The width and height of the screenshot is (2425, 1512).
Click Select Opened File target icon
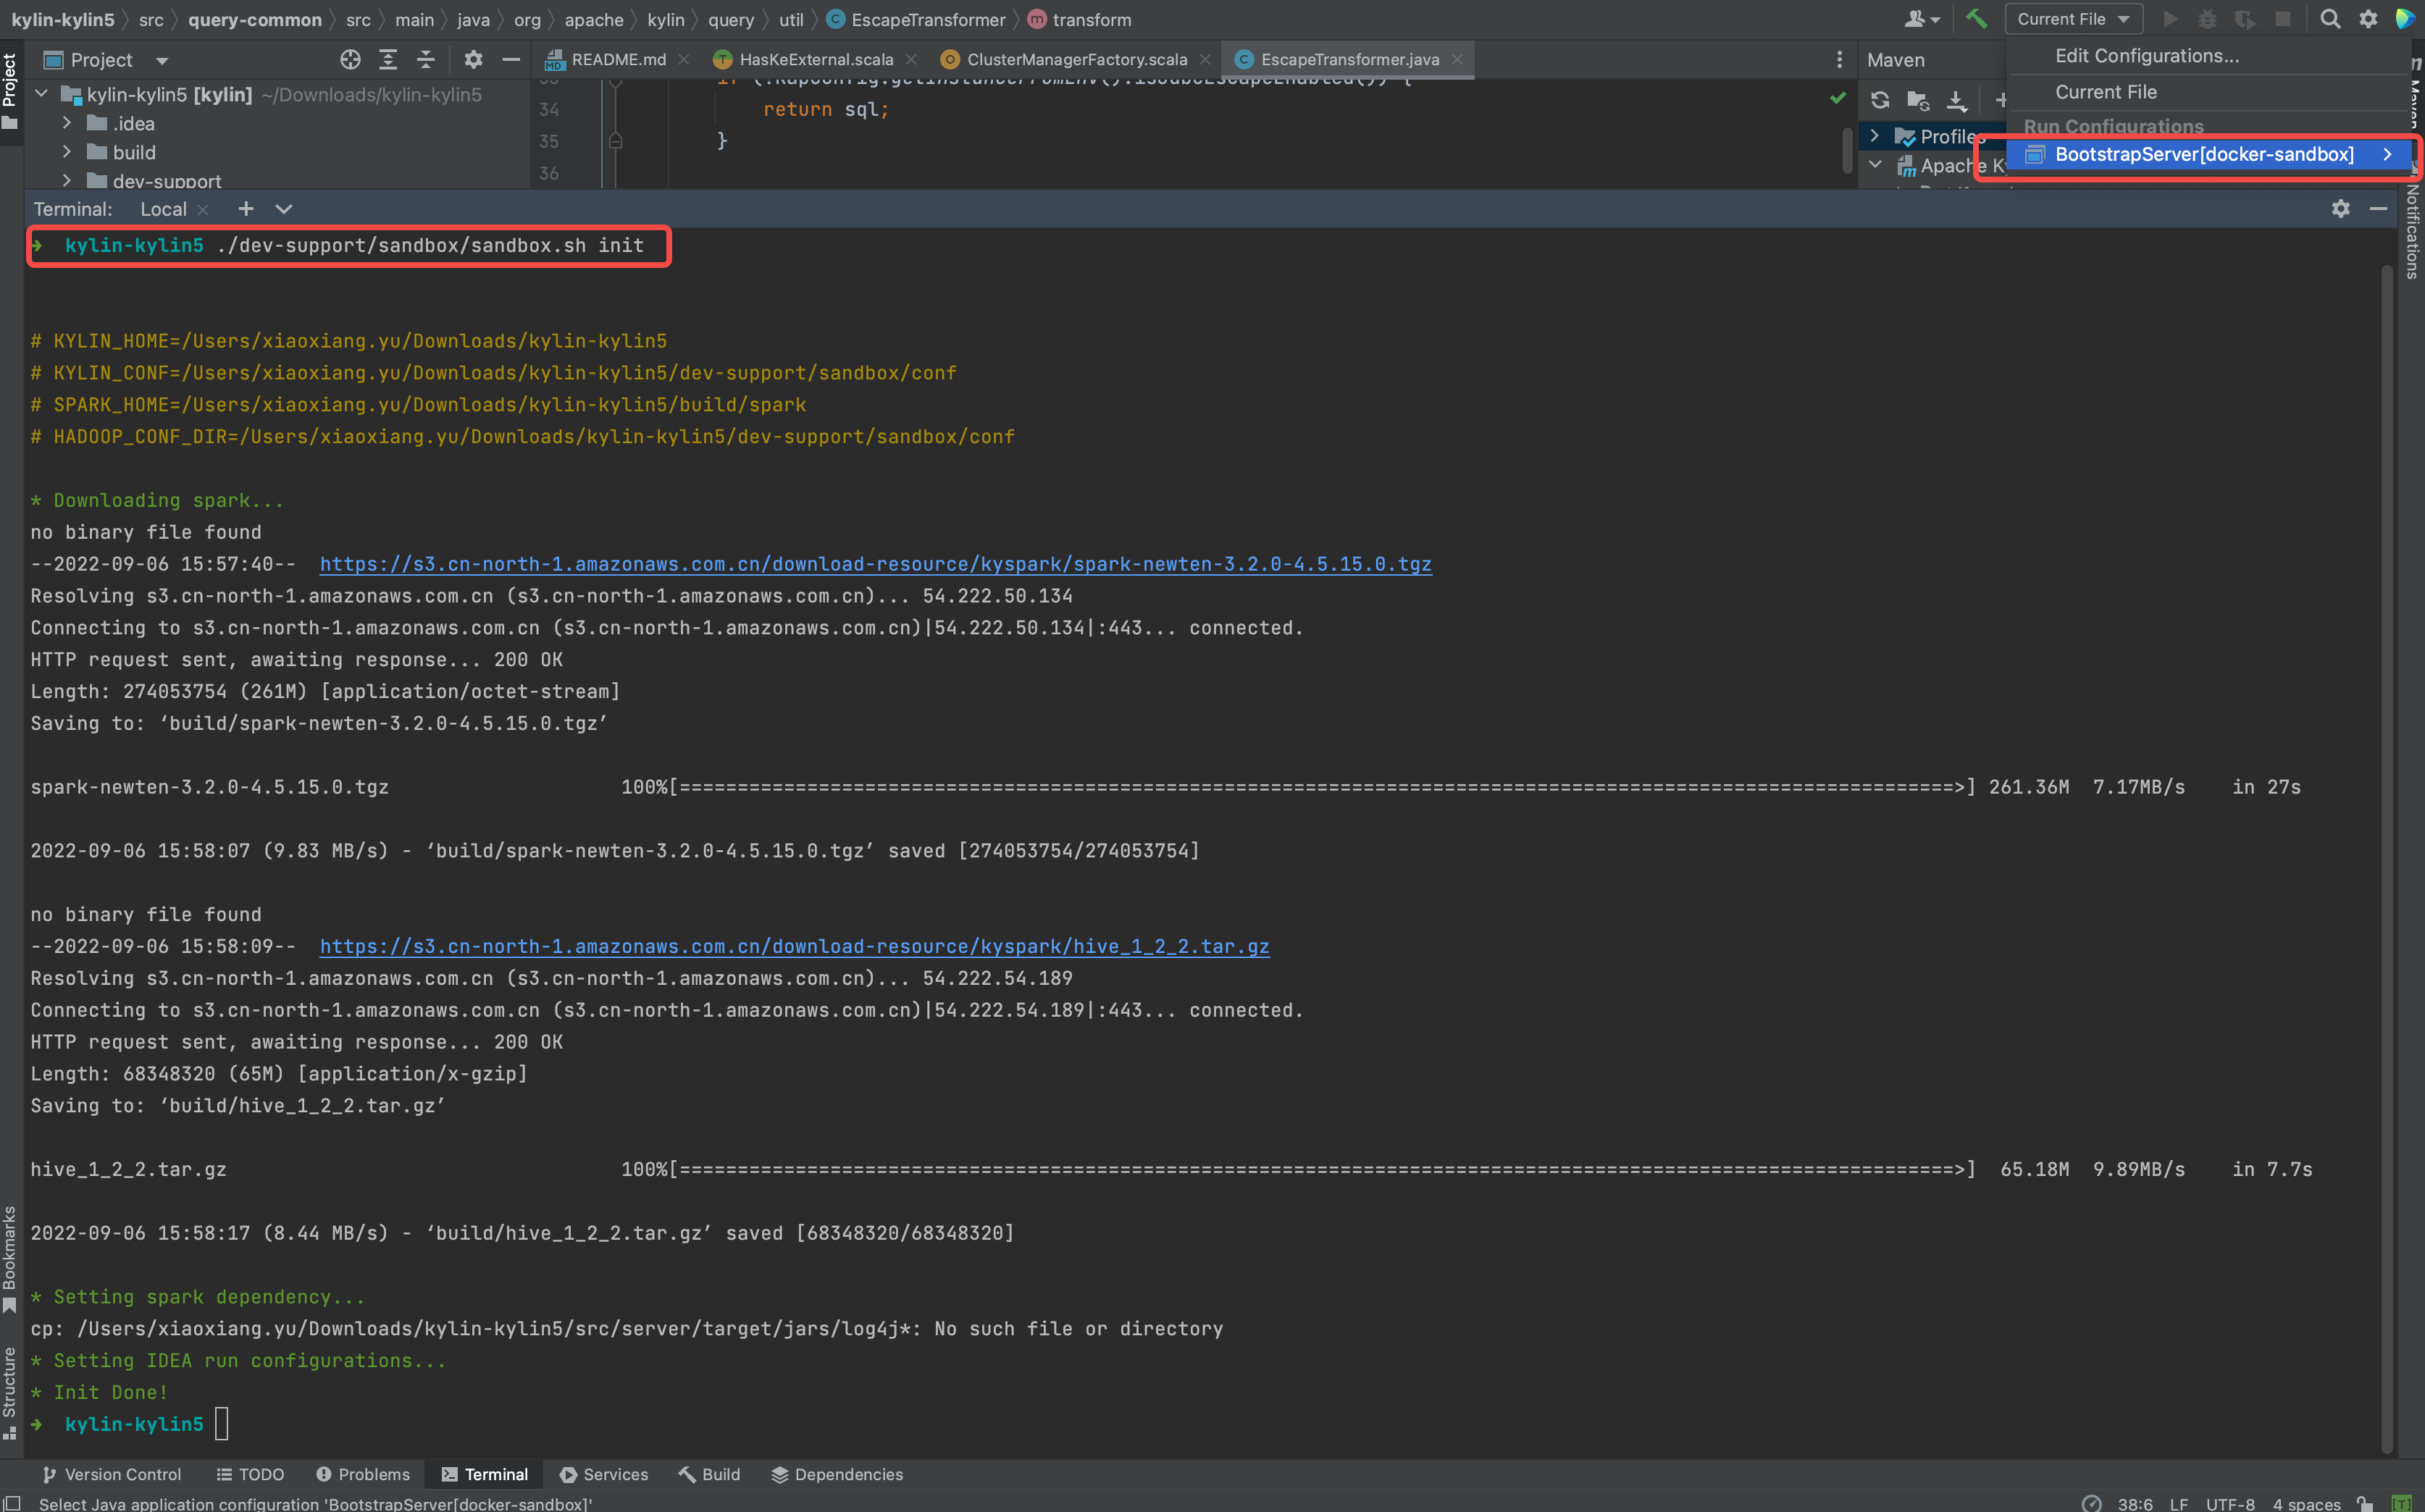pos(350,60)
